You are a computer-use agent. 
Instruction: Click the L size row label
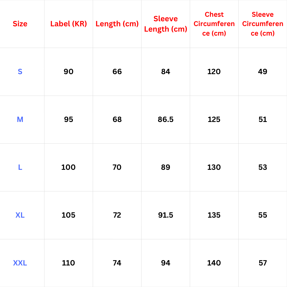20,167
